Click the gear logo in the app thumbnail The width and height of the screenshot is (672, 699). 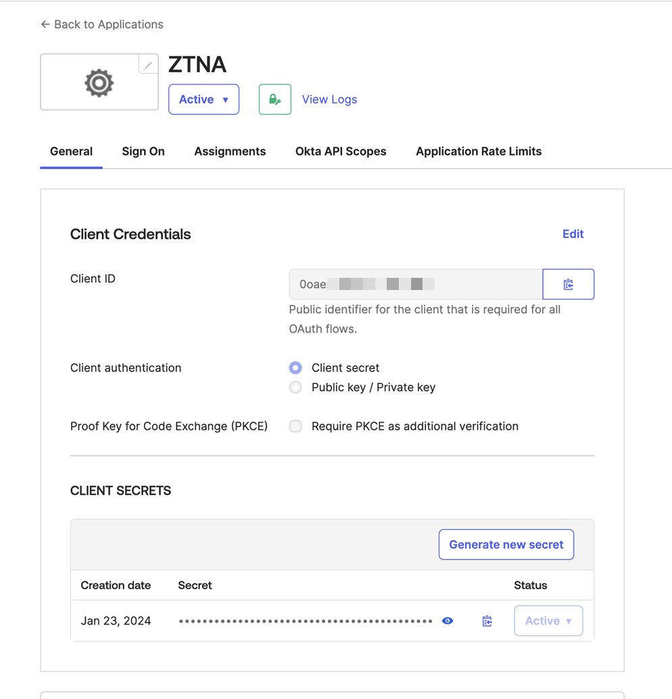(99, 82)
